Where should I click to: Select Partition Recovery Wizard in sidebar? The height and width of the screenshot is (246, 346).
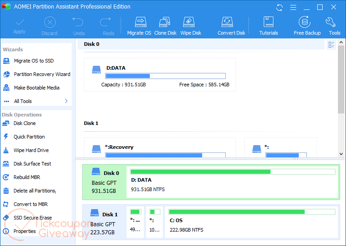[x=42, y=74]
